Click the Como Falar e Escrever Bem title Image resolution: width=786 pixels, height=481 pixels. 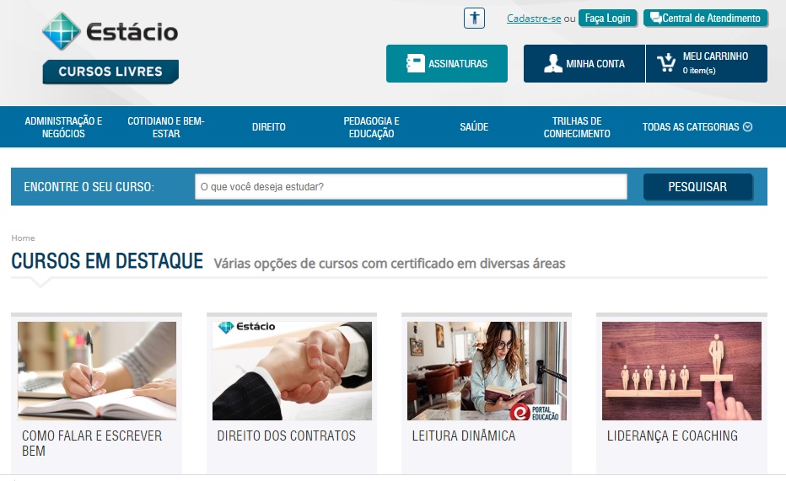coord(92,443)
